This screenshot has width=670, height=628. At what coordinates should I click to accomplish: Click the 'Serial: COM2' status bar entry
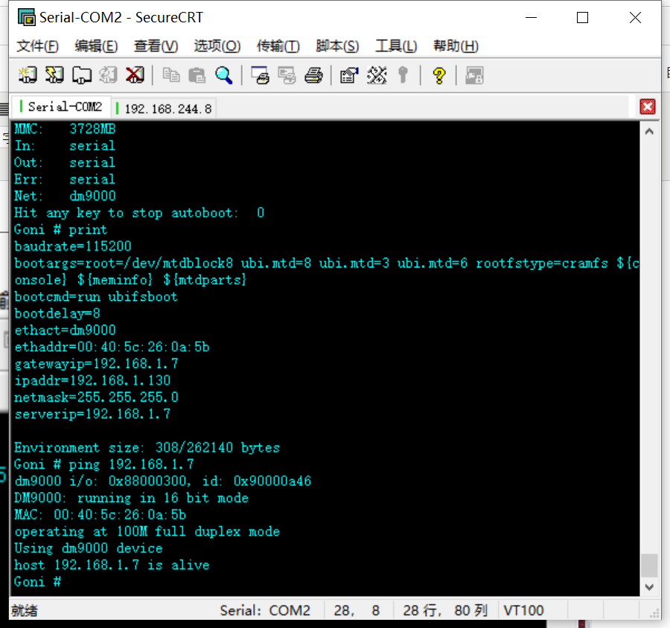coord(265,610)
